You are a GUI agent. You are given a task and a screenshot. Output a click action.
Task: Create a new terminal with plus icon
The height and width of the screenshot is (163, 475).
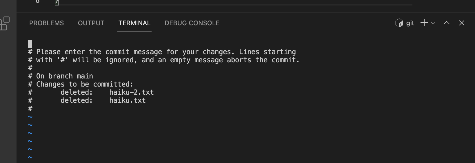tap(424, 23)
